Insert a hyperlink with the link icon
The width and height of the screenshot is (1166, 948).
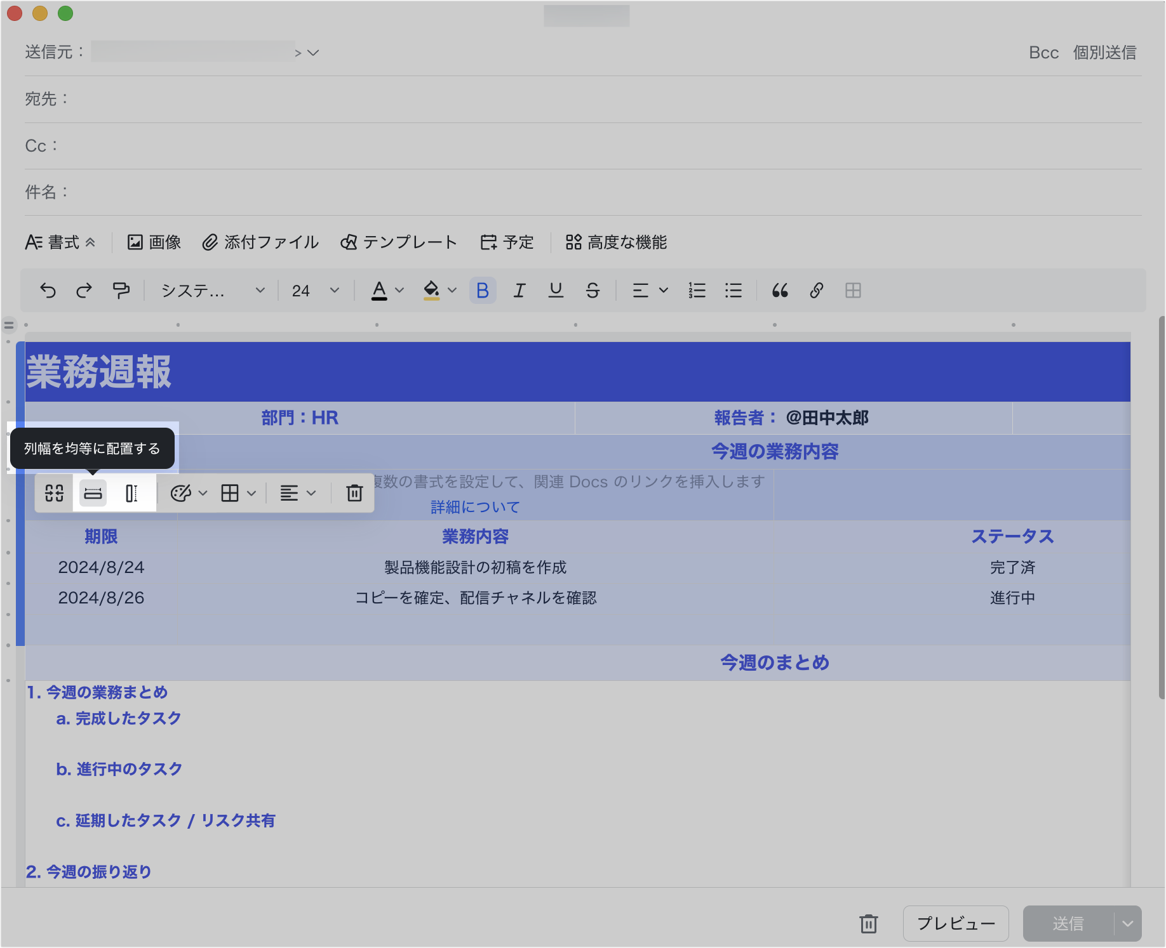tap(817, 291)
